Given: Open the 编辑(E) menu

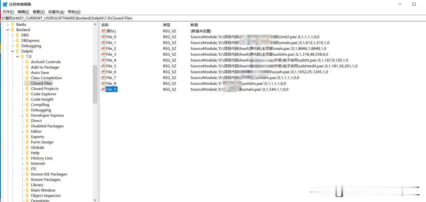Looking at the screenshot, I should pos(23,12).
